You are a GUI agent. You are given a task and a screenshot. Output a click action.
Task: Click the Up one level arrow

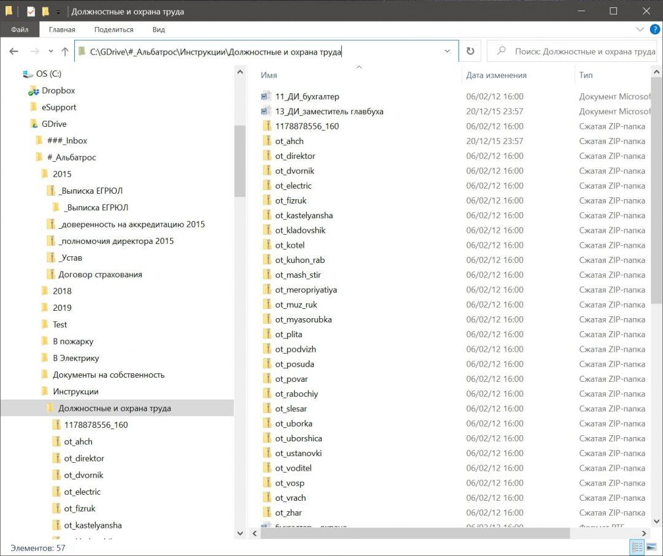tap(64, 51)
